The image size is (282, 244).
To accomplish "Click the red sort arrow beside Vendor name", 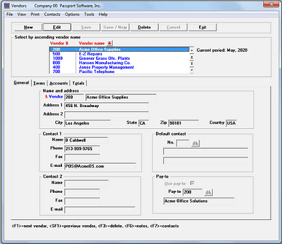I will [x=109, y=43].
